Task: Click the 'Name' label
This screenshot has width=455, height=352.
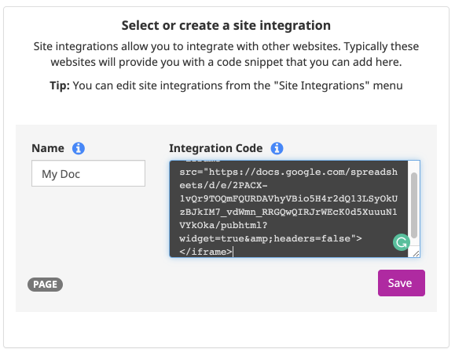Action: click(x=48, y=148)
